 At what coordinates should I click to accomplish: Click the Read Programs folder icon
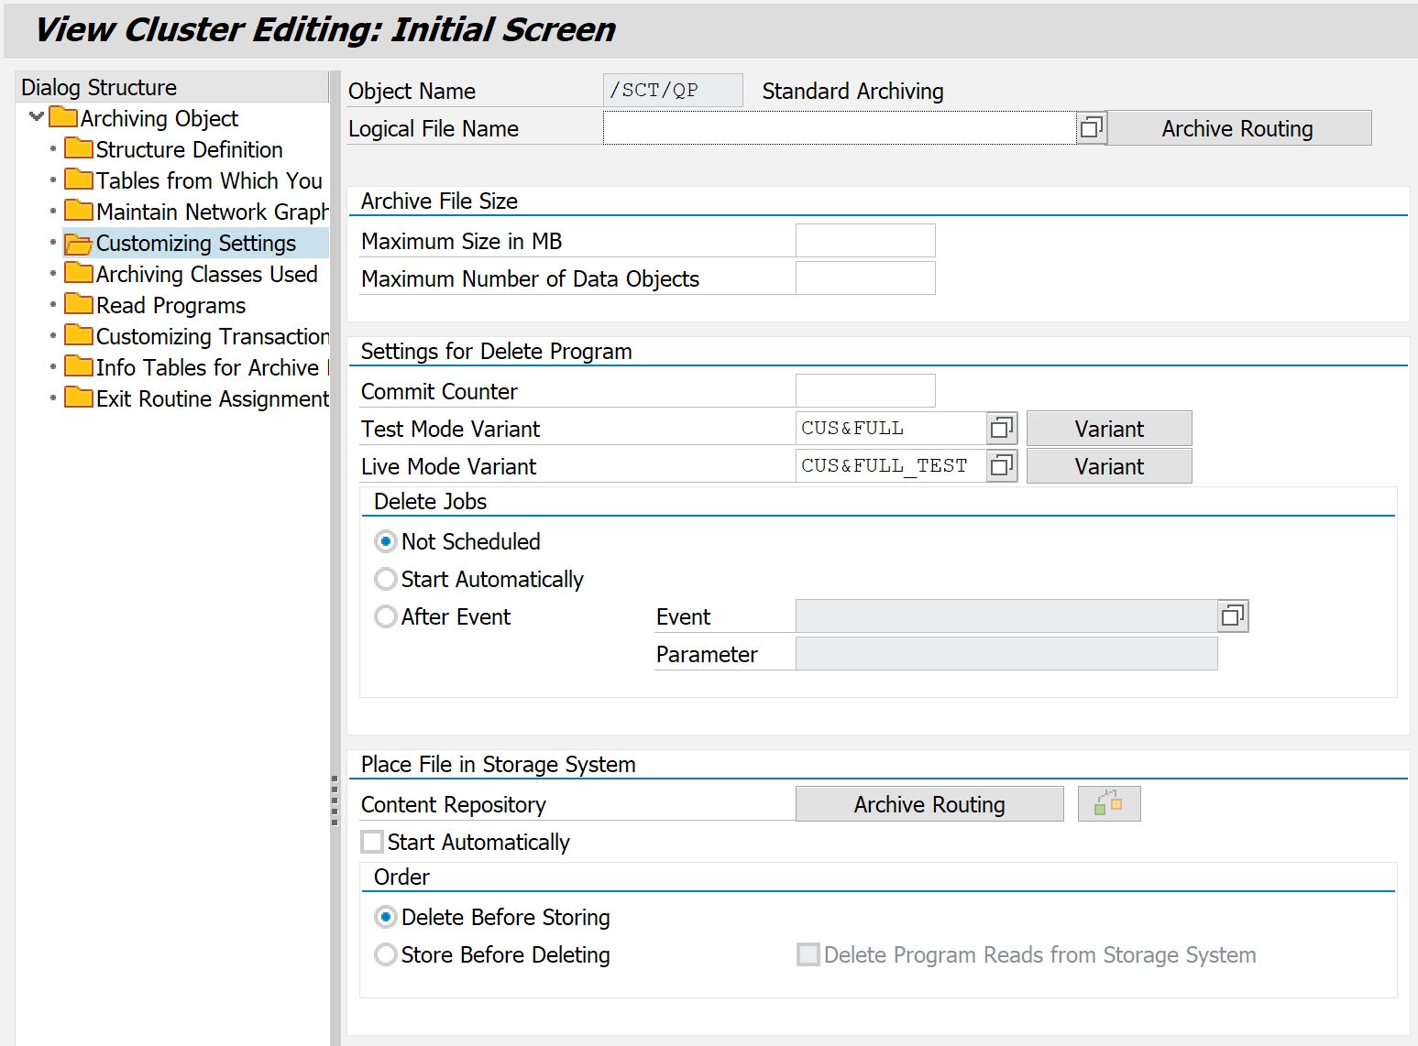click(79, 305)
